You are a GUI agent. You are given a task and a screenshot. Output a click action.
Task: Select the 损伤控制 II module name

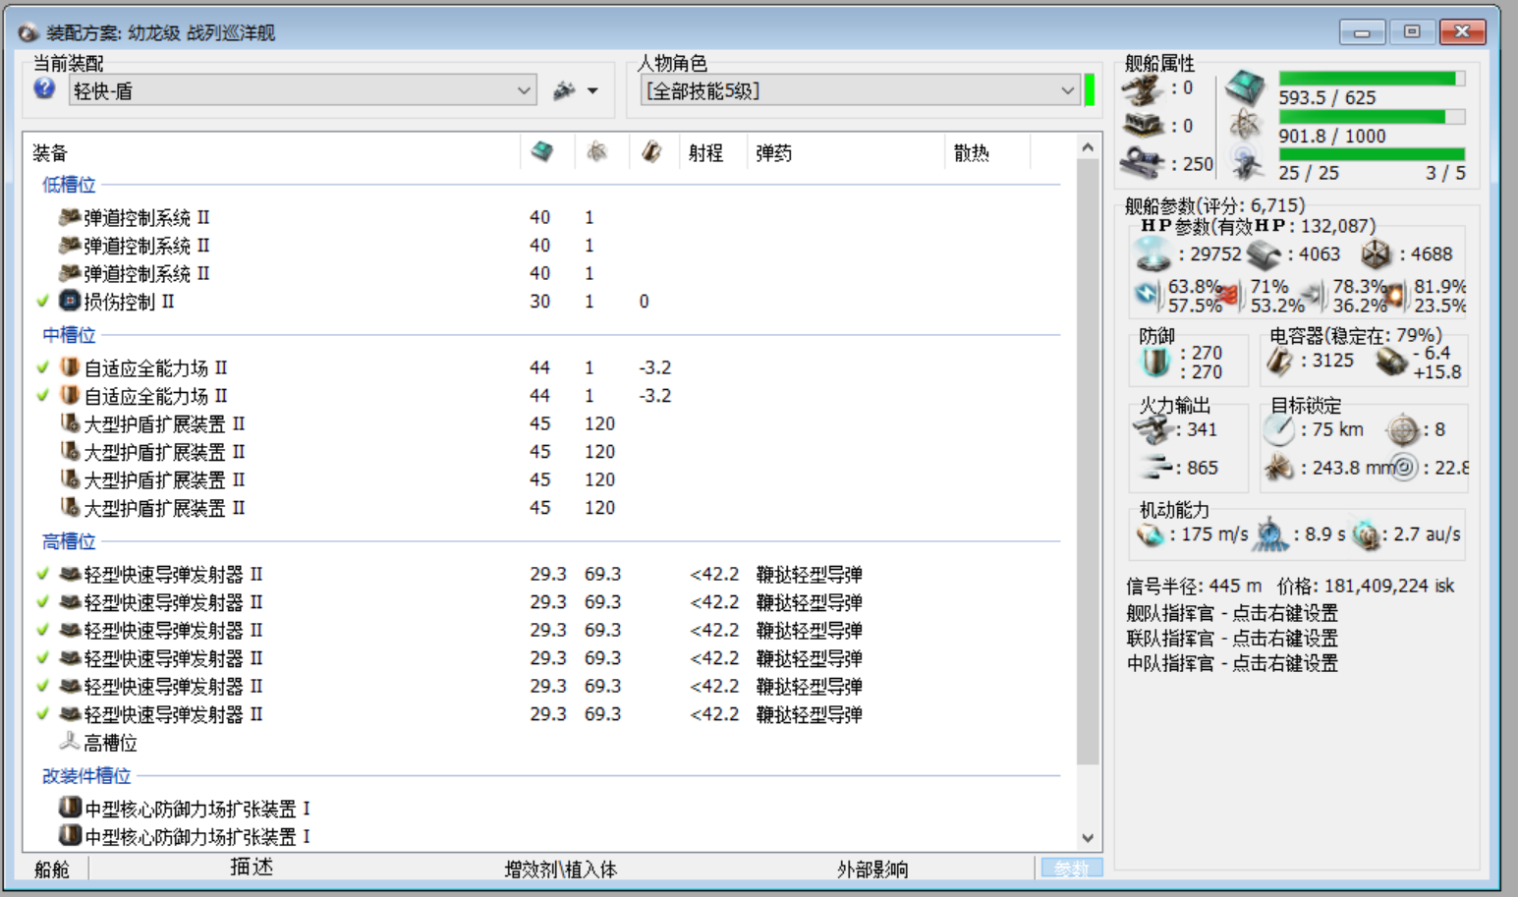[129, 302]
